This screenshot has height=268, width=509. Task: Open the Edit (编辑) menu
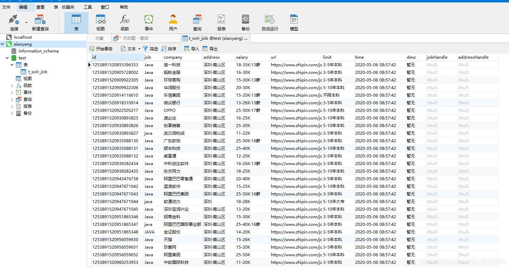click(23, 7)
